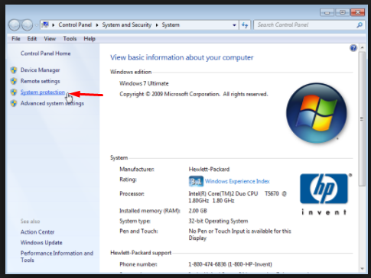
Task: Open help with the blue question mark icon
Action: 353,48
